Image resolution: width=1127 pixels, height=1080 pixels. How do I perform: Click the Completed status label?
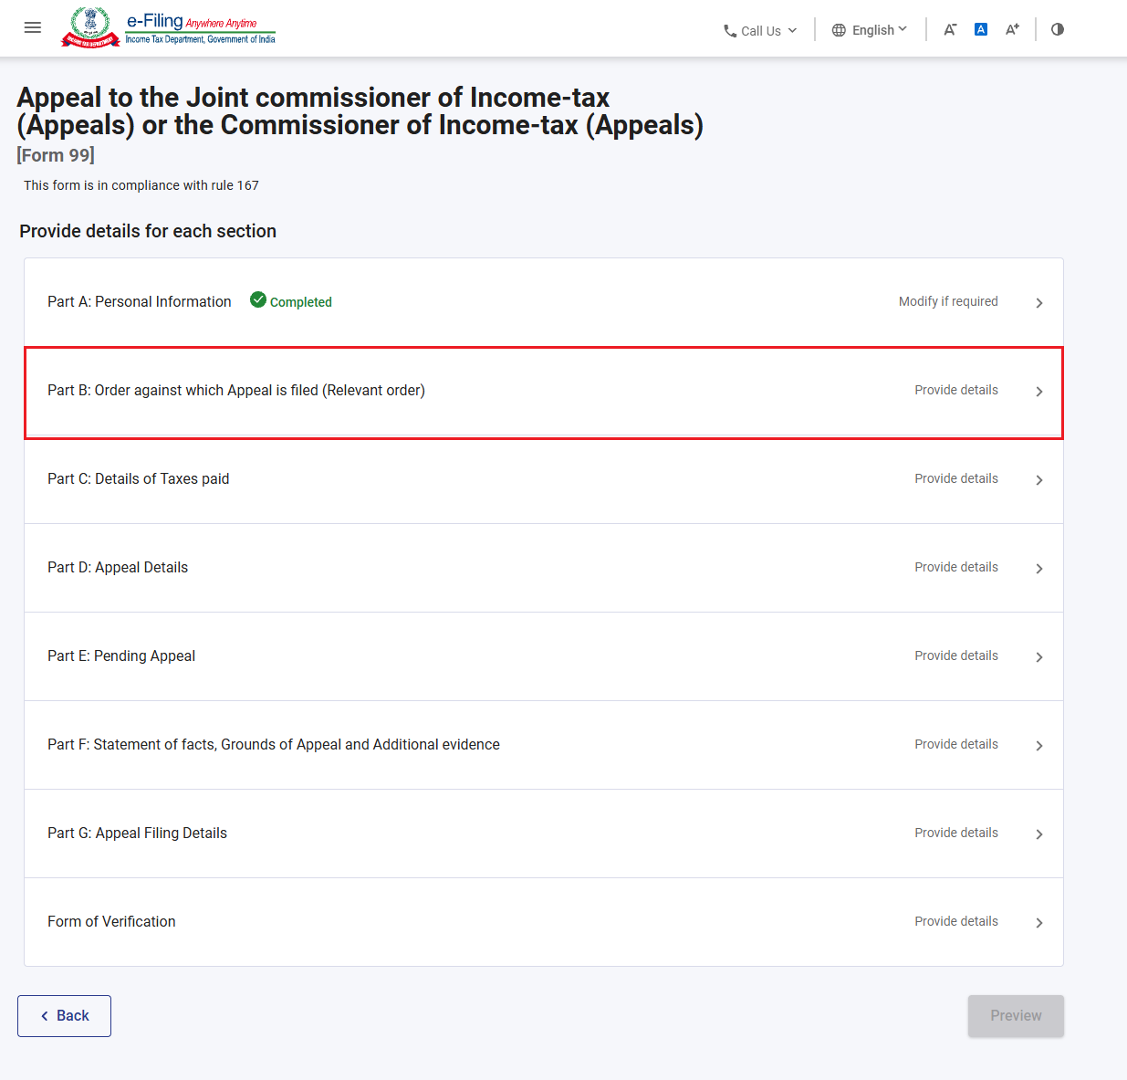tap(301, 302)
